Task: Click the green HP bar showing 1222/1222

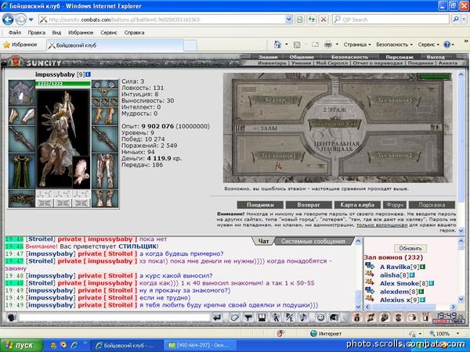Action: [63, 84]
